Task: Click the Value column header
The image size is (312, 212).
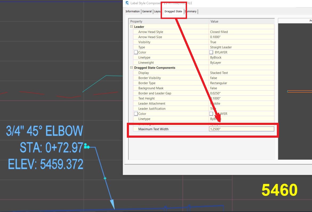Action: coord(242,21)
